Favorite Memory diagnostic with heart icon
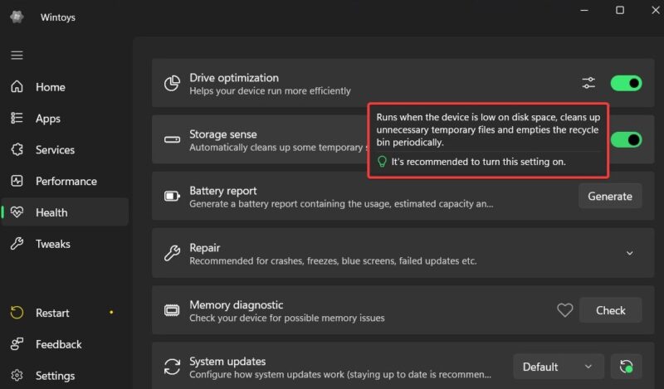This screenshot has width=664, height=389. 564,310
